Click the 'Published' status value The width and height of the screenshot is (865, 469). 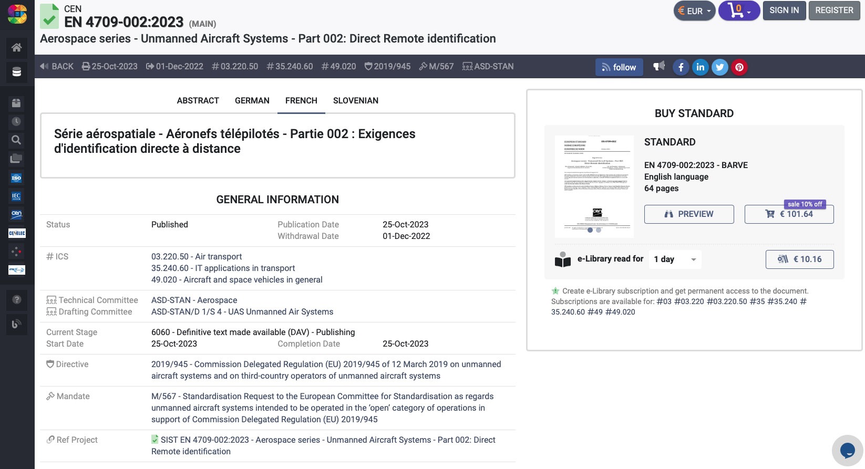pos(170,225)
